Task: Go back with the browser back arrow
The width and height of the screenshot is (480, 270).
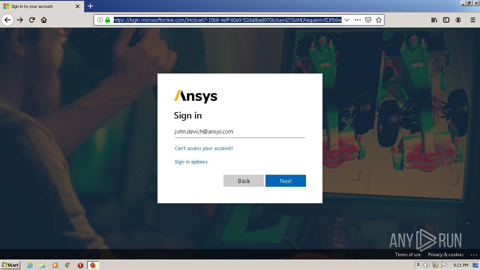Action: [7, 20]
